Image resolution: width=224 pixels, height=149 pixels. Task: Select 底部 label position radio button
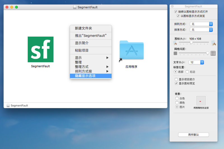(176, 72)
